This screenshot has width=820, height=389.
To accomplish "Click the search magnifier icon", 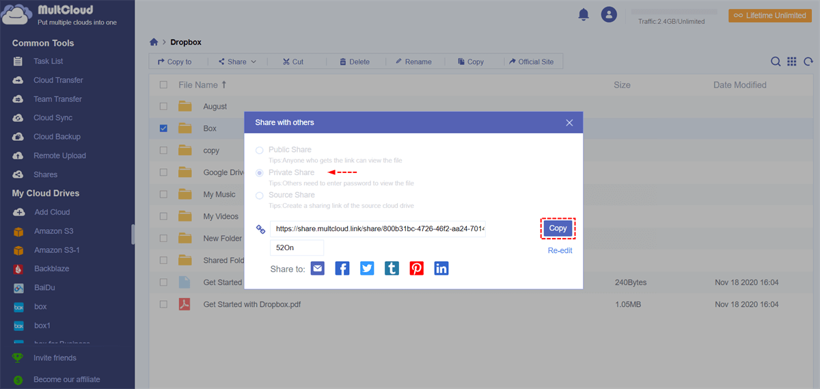I will [x=776, y=62].
